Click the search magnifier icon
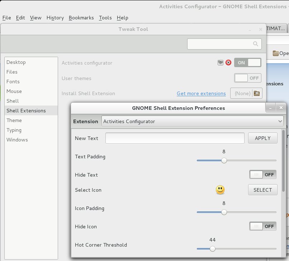Viewport: 289px width, 261px height. [x=256, y=44]
